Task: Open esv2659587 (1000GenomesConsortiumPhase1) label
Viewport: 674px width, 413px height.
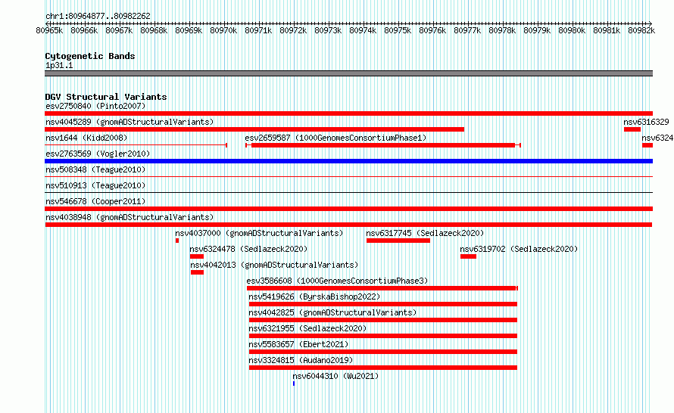Action: 335,138
